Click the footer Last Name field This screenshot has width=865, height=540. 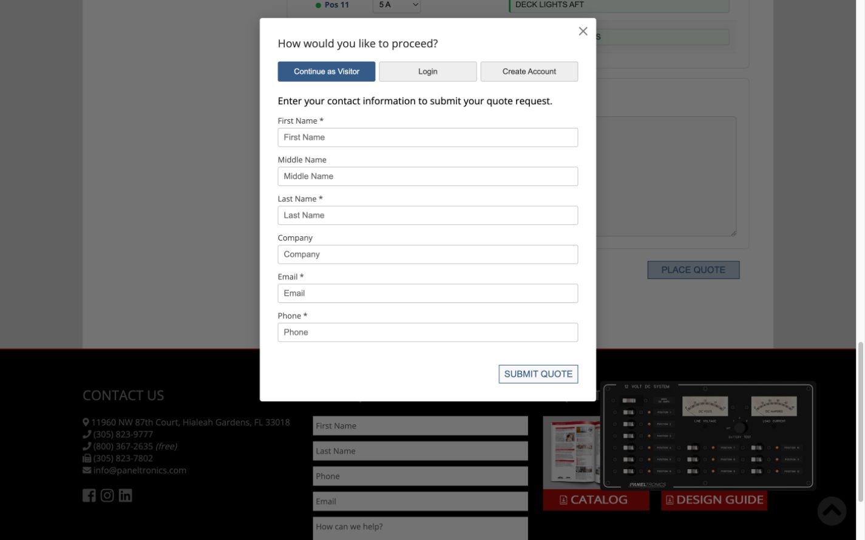tap(420, 451)
